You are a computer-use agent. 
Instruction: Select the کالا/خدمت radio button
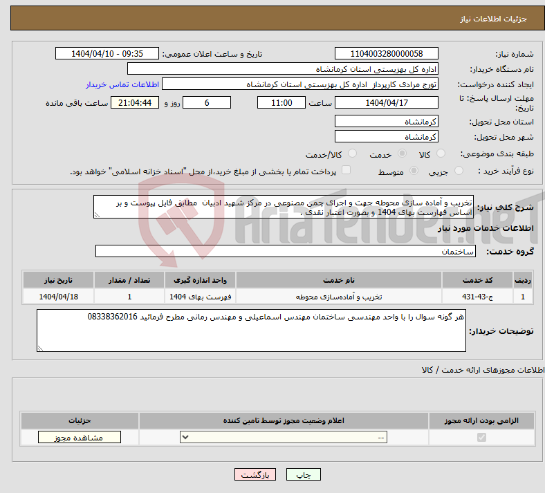(352, 154)
